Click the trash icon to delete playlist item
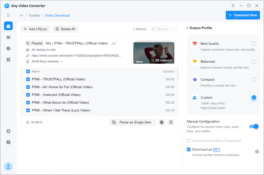The height and width of the screenshot is (175, 264). tap(171, 122)
